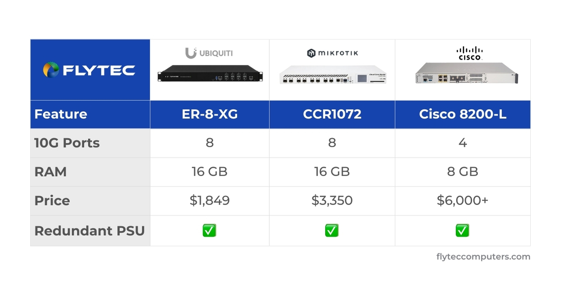
Task: Click the Flytec logo
Action: coord(89,70)
